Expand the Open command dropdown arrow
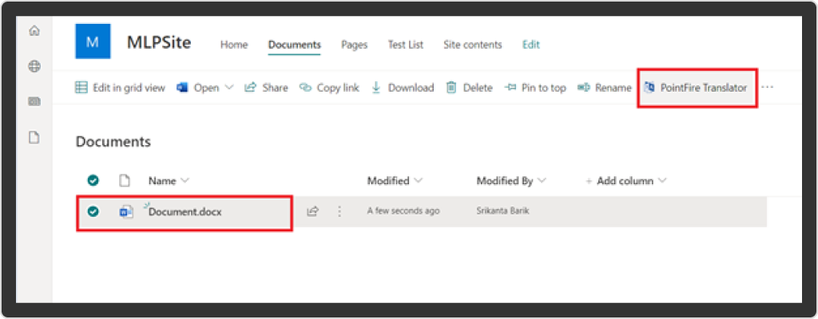 pos(229,88)
